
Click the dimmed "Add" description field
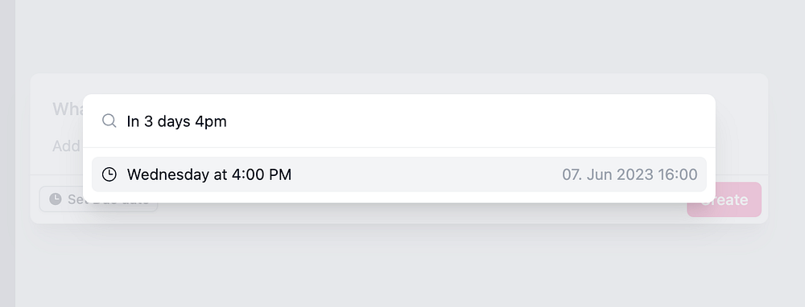[x=66, y=146]
